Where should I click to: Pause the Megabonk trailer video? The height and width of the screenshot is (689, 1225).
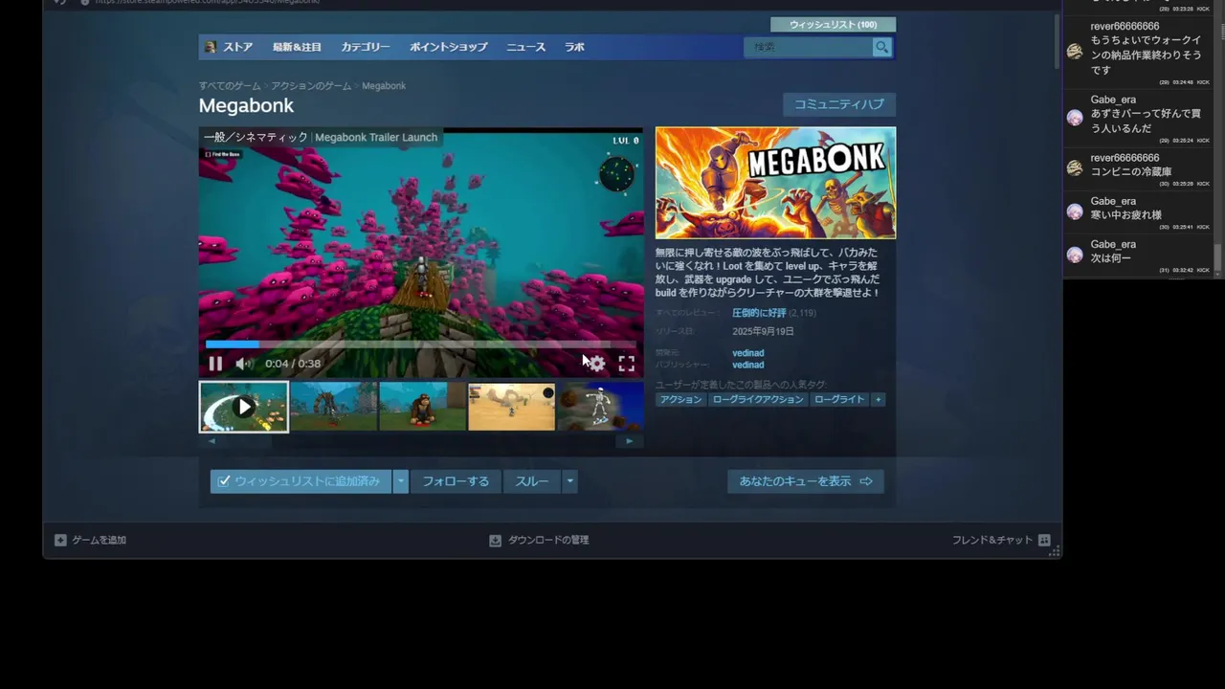[215, 364]
